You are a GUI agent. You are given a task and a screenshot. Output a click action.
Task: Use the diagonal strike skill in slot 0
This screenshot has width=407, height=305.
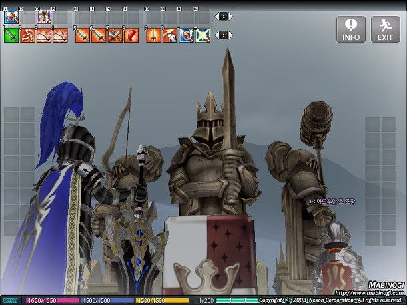170,35
